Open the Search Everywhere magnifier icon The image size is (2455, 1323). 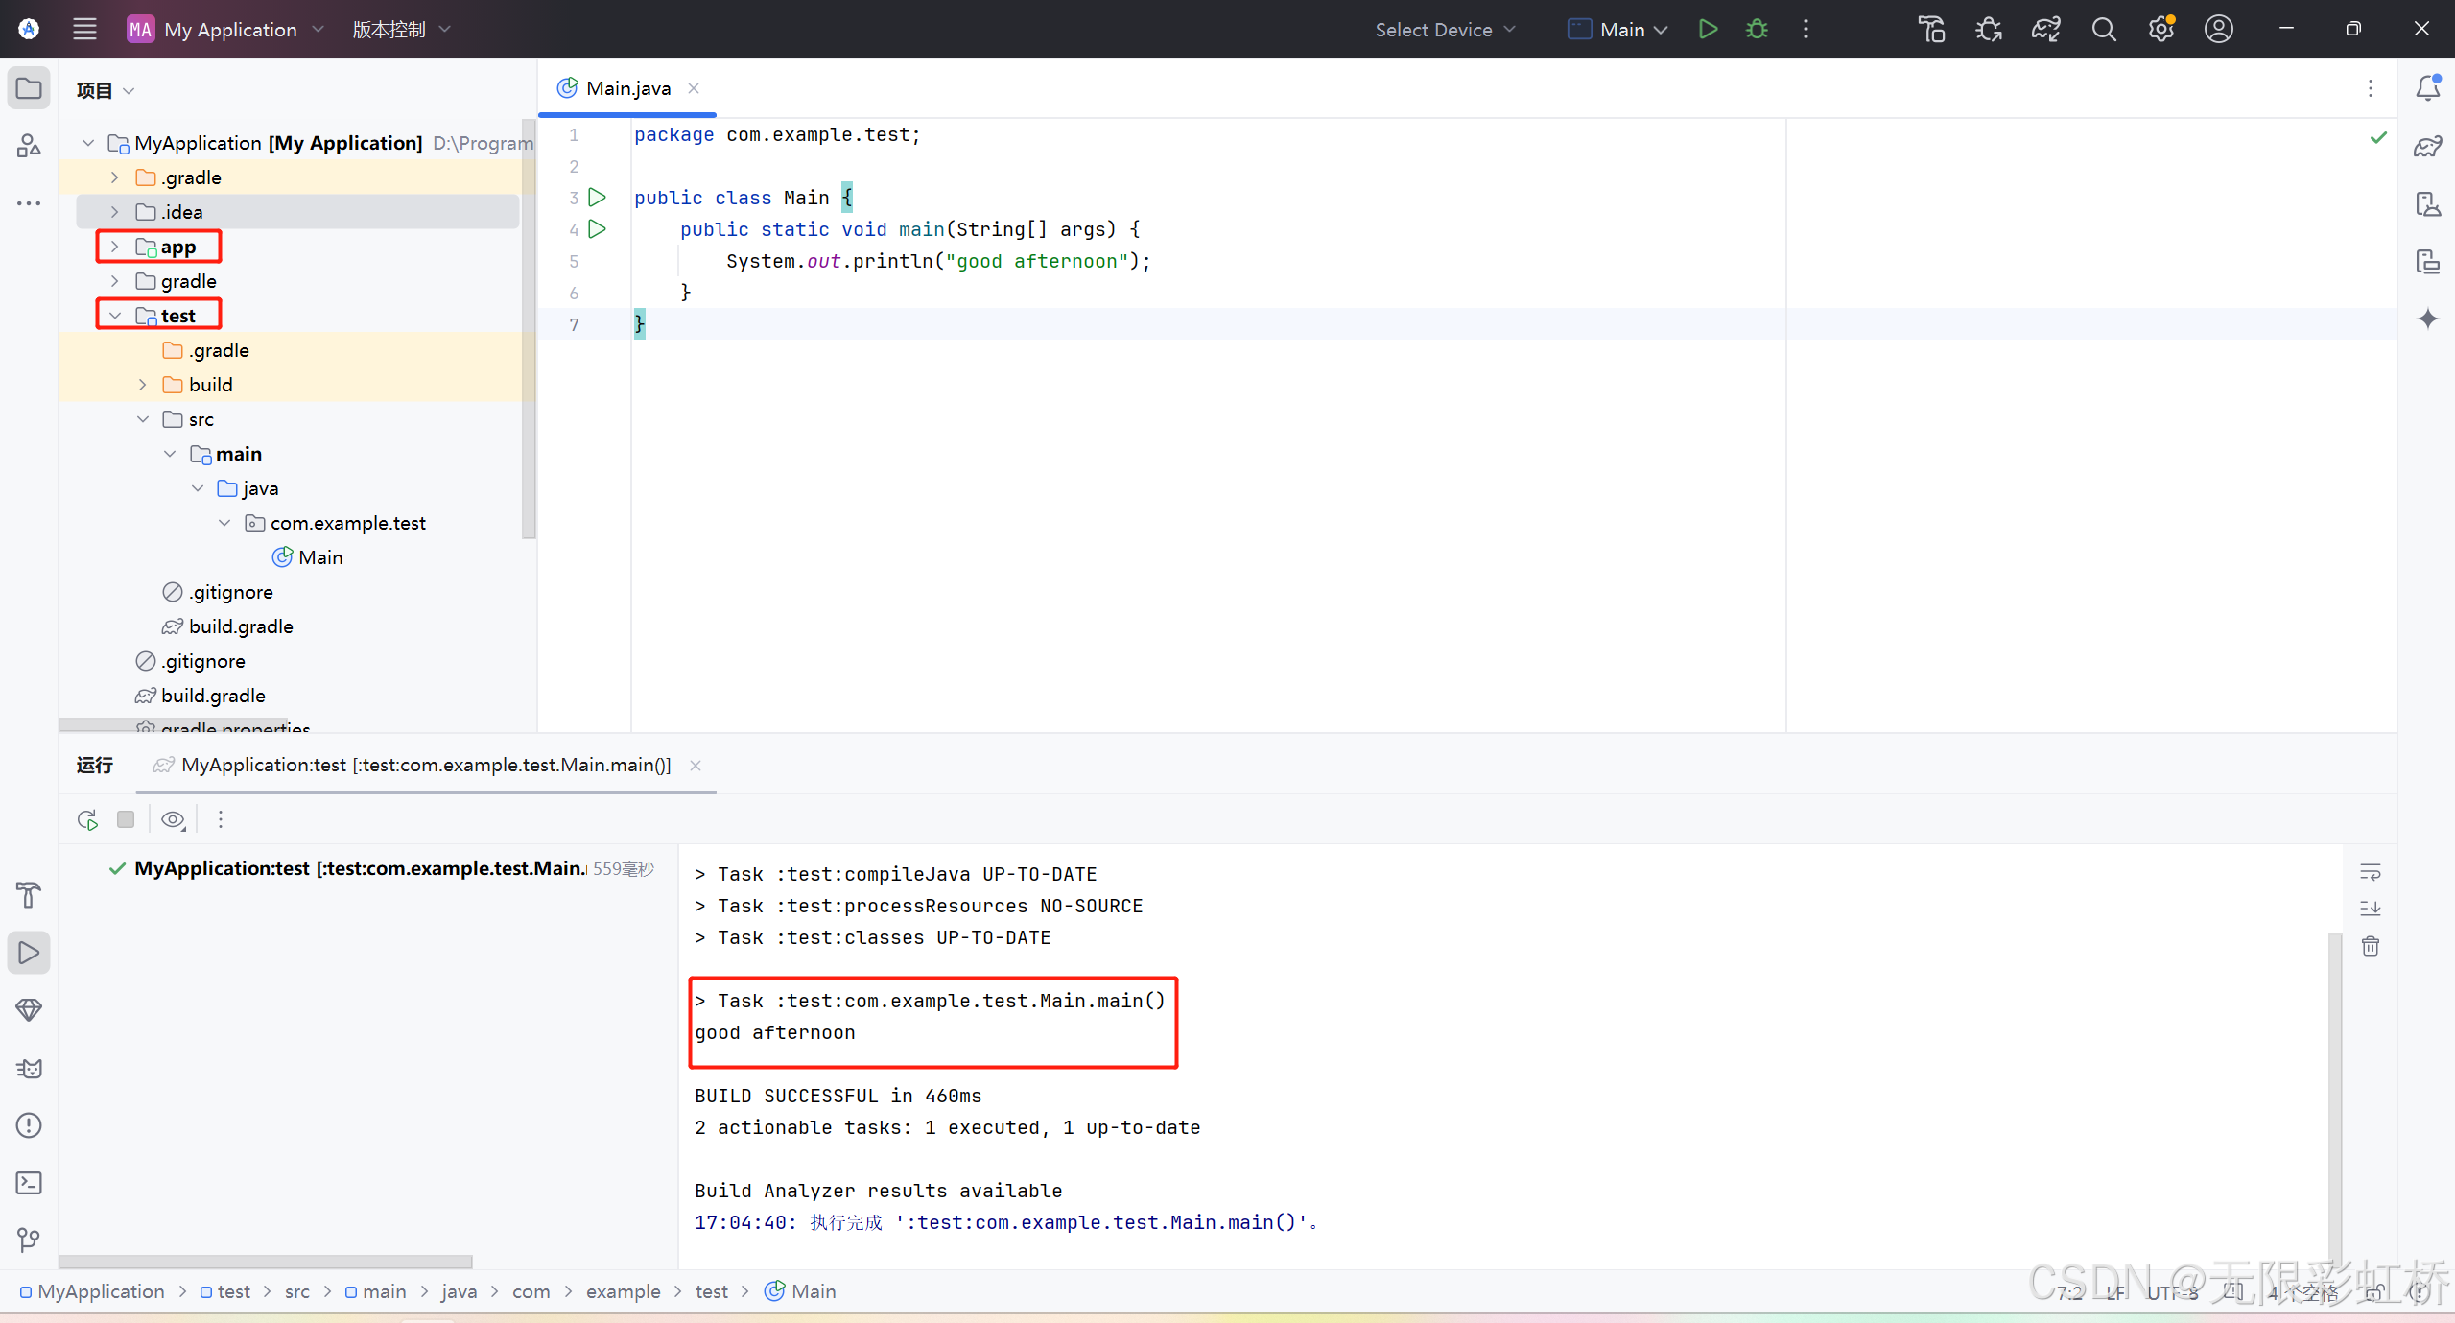click(x=2103, y=29)
